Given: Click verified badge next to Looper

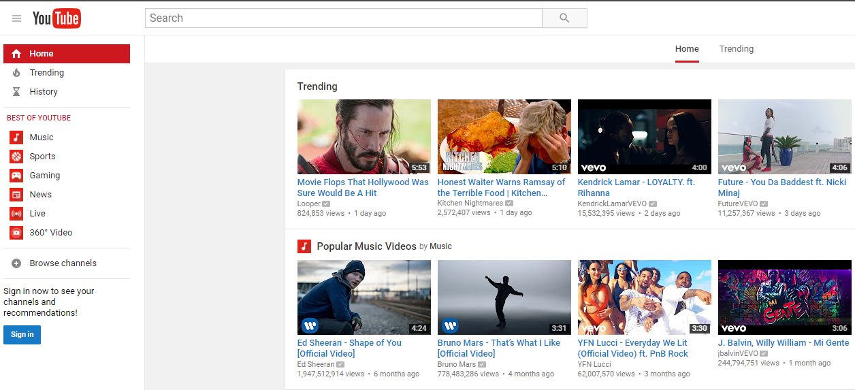Looking at the screenshot, I should tap(327, 204).
